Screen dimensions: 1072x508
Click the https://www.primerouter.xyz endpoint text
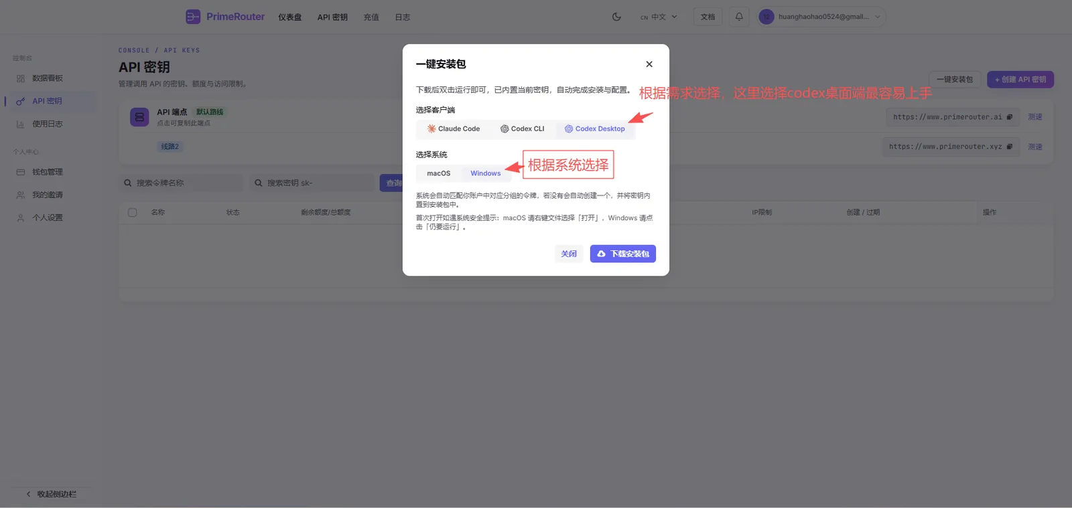tap(945, 147)
